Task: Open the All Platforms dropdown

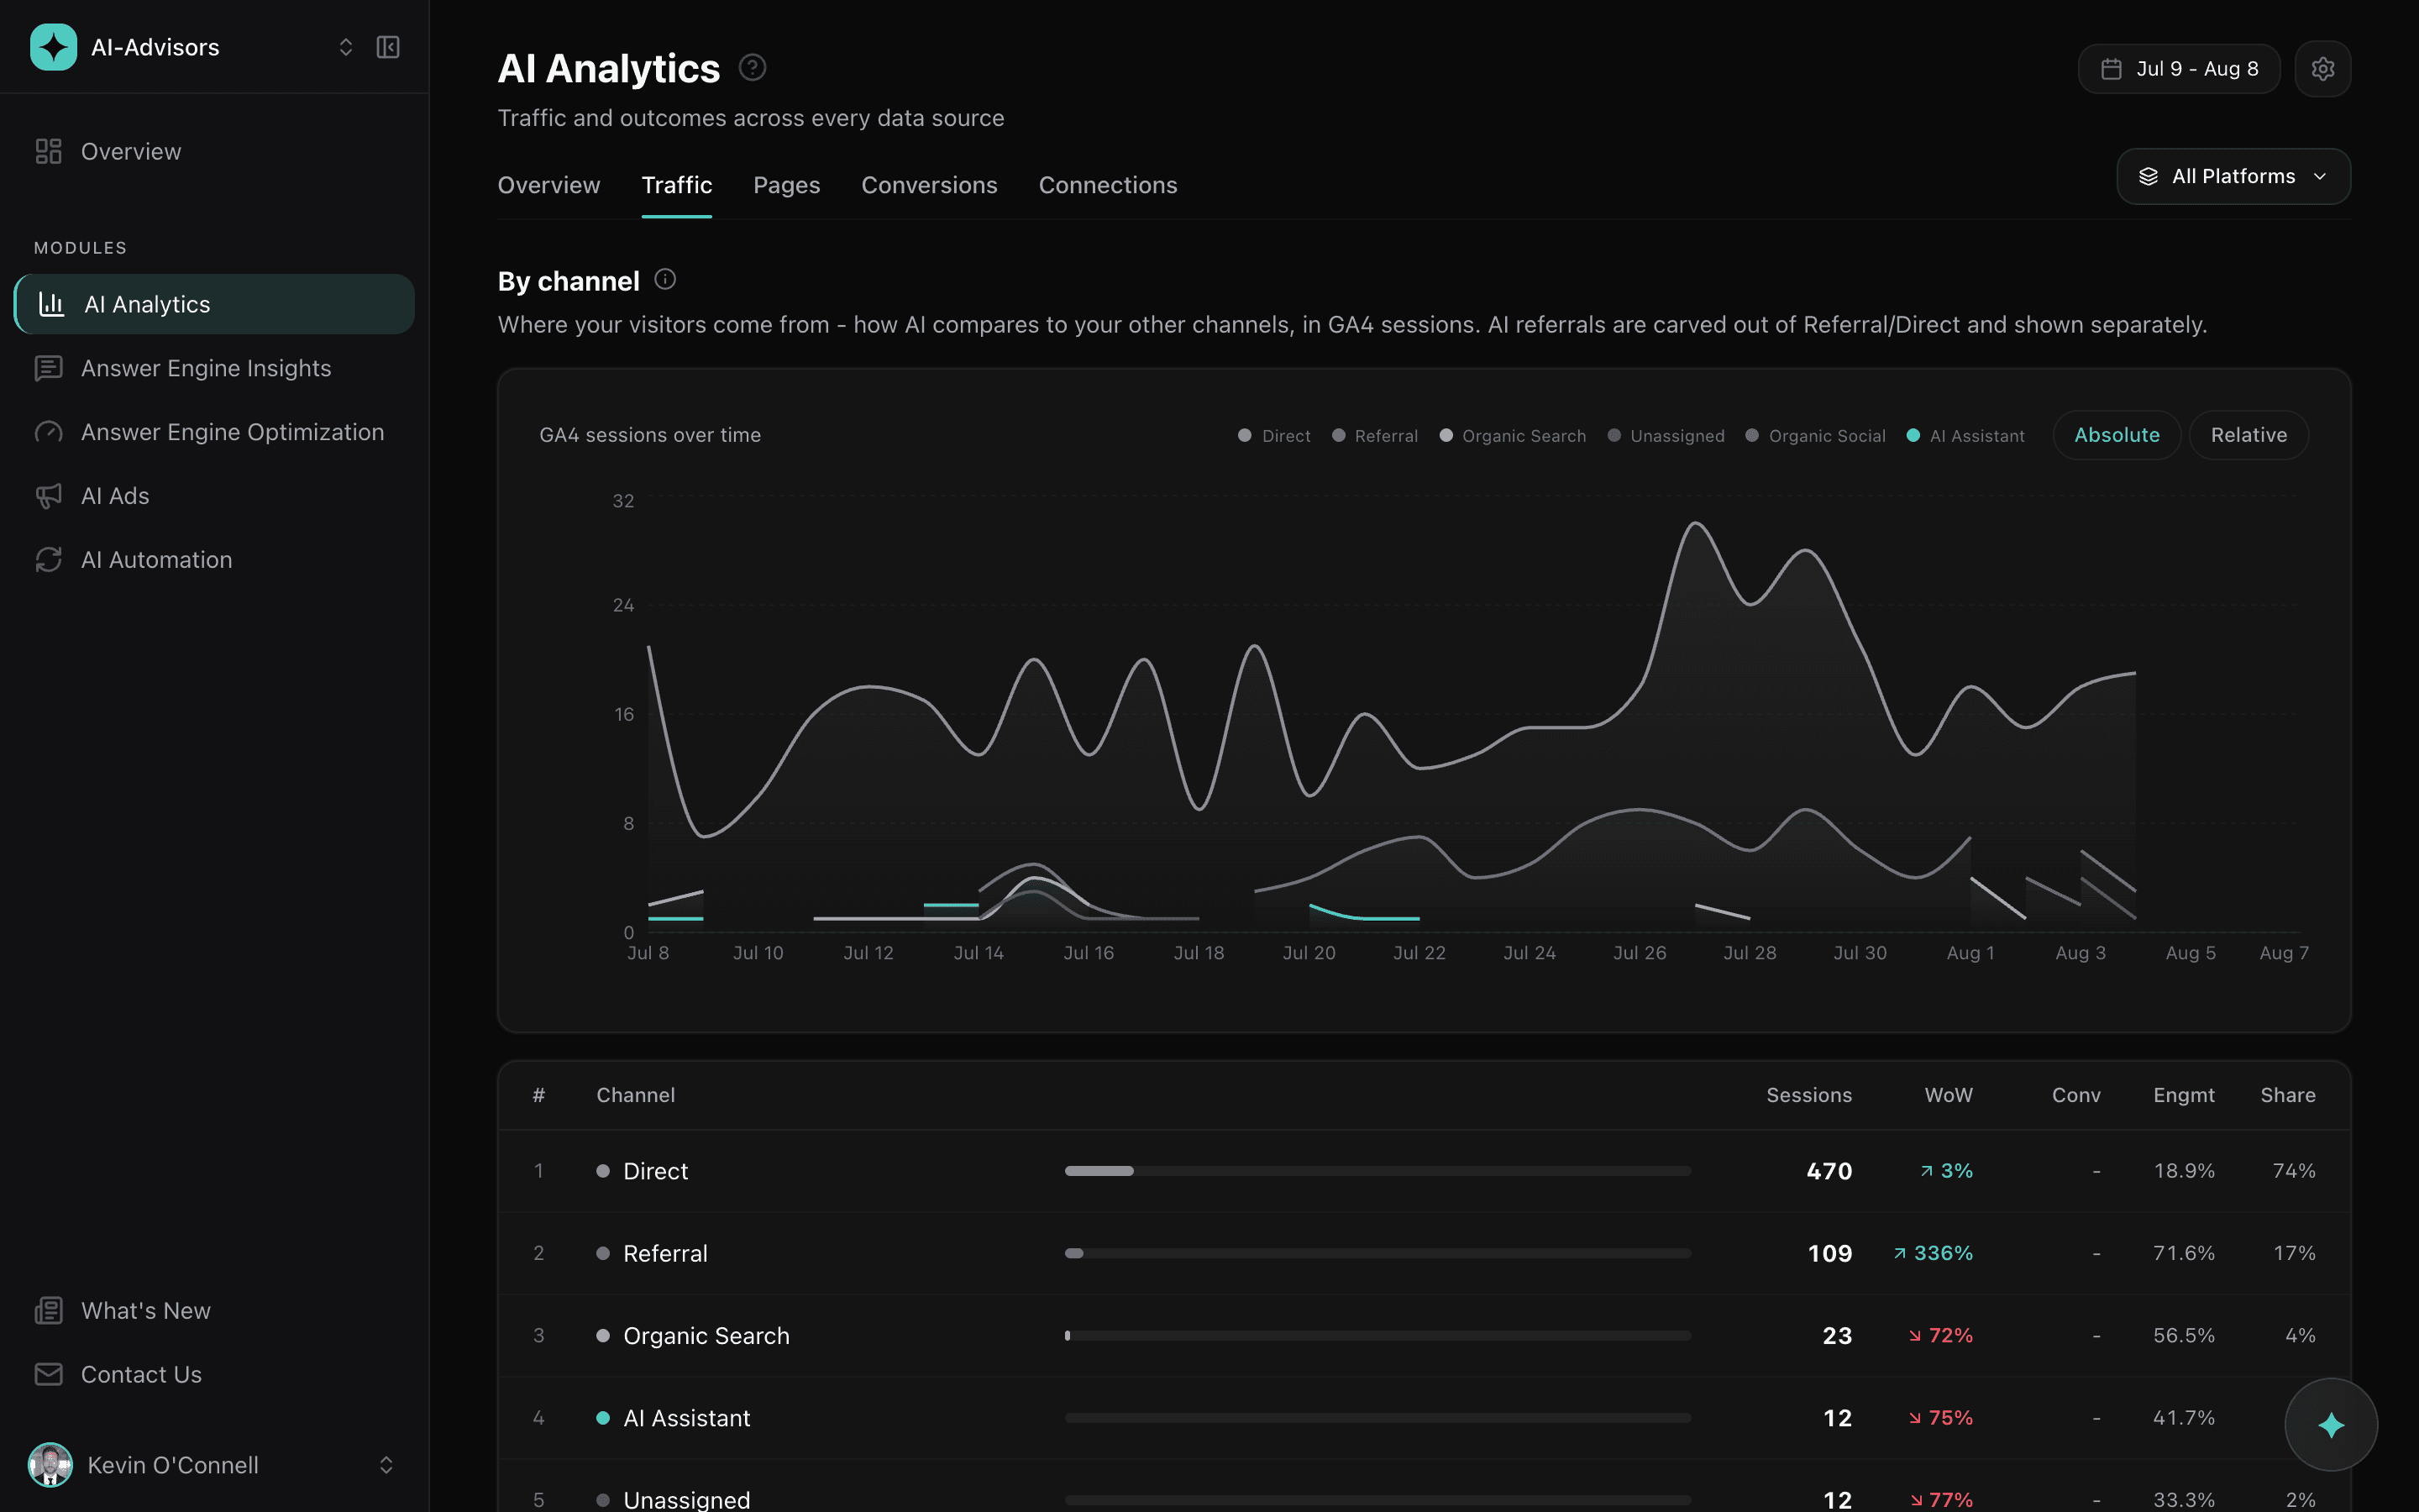Action: tap(2233, 176)
